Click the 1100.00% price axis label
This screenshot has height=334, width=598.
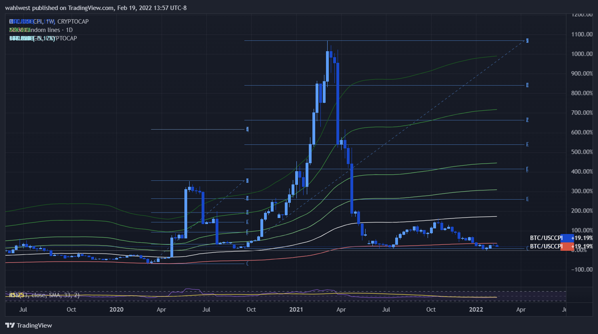582,34
